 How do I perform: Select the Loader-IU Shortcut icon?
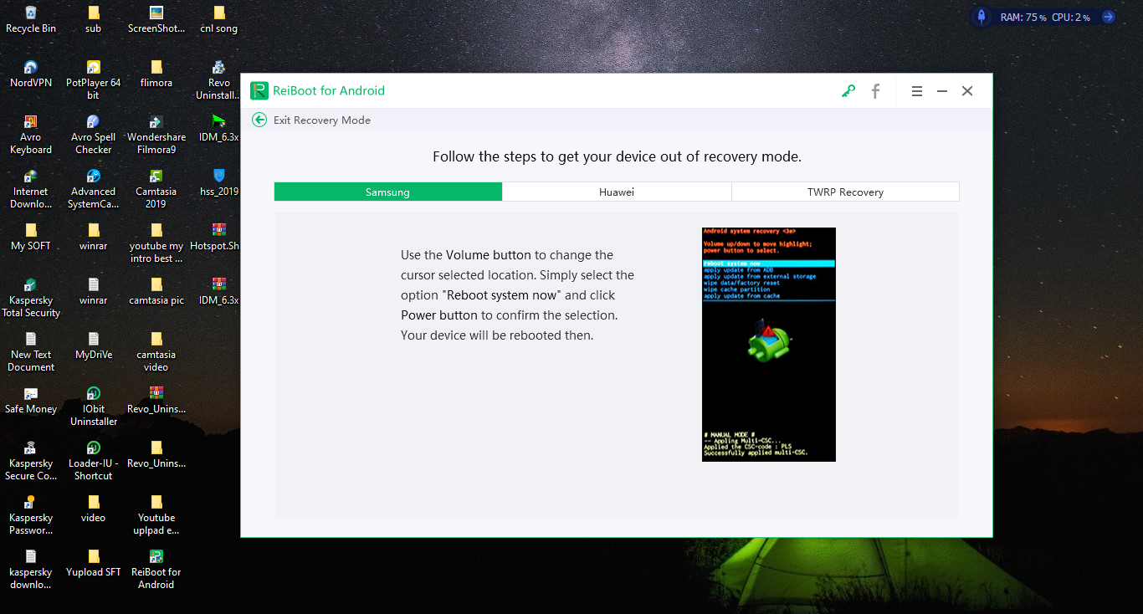pos(94,461)
